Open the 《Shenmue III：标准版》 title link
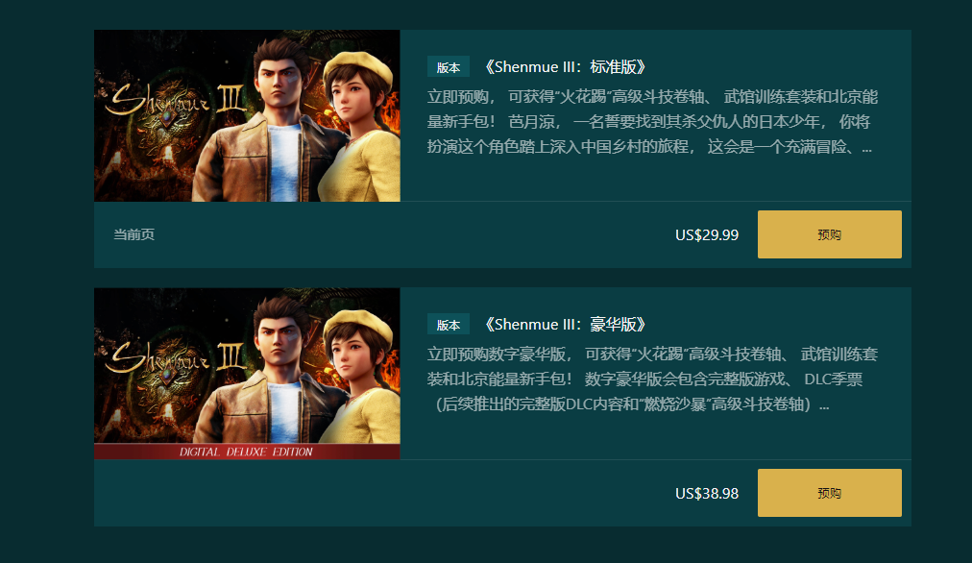 pos(566,66)
